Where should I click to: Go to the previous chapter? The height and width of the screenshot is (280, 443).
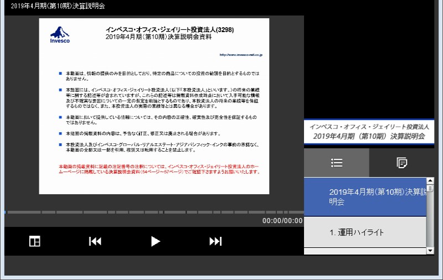tap(95, 241)
